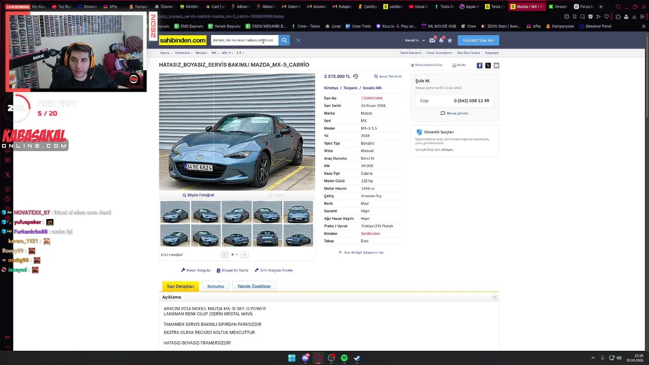Click the Sahibinden Kimden value
Image resolution: width=649 pixels, height=365 pixels.
(x=371, y=234)
